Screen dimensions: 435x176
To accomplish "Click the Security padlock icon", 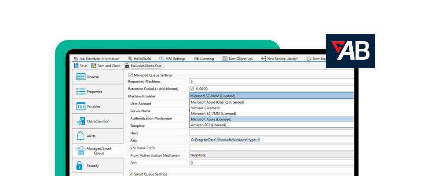I will coord(80,165).
